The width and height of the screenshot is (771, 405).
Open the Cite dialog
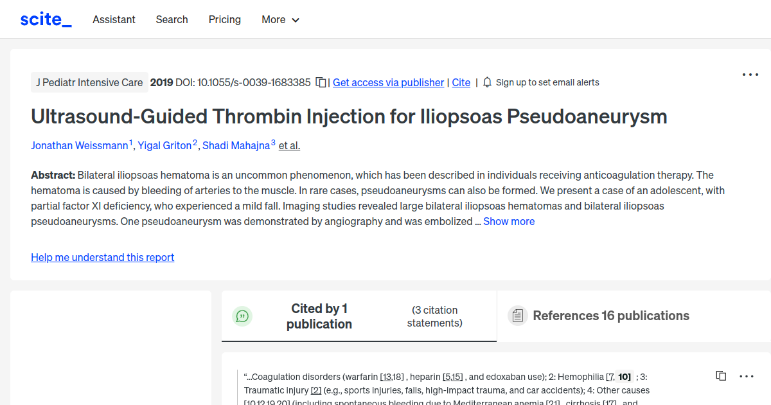(x=461, y=82)
